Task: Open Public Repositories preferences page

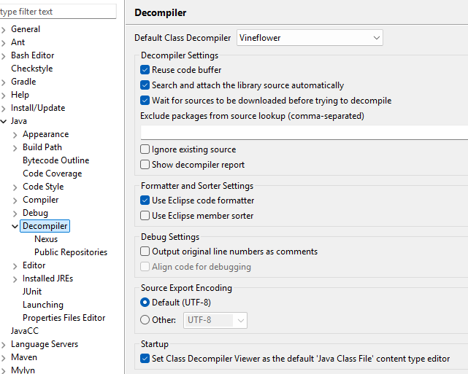Action: (x=70, y=252)
